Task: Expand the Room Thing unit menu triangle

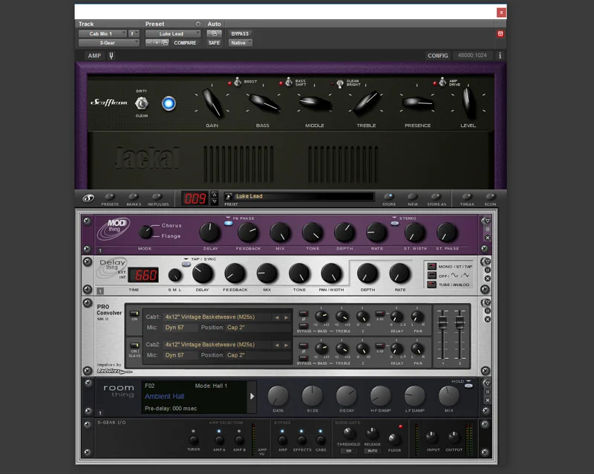Action: pyautogui.click(x=487, y=383)
